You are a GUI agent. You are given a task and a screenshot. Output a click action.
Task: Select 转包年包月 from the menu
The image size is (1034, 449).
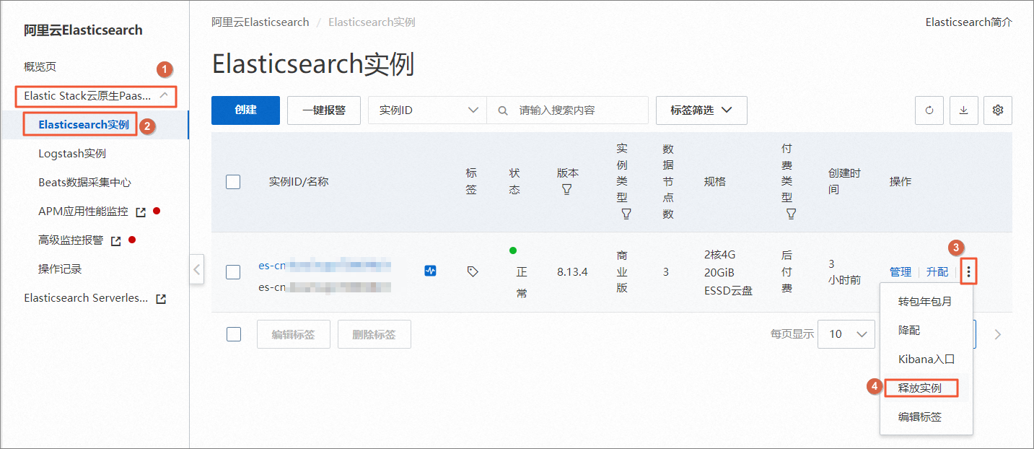click(925, 302)
